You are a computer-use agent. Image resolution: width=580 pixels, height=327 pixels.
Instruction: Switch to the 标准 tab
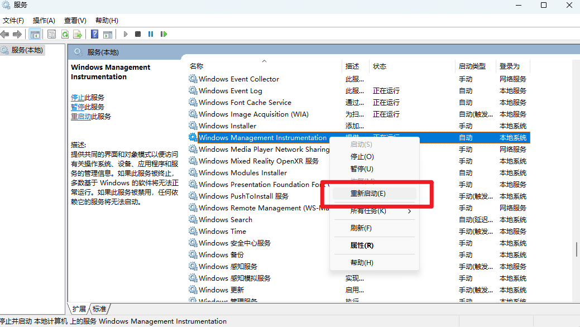[x=99, y=309]
